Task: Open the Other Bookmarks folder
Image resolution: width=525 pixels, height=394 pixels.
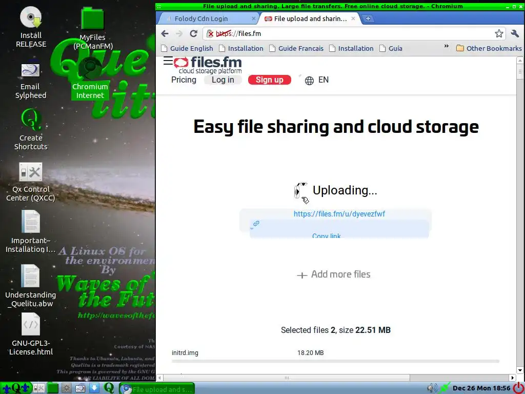Action: [489, 49]
